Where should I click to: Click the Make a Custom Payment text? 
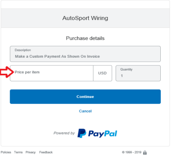(57, 56)
